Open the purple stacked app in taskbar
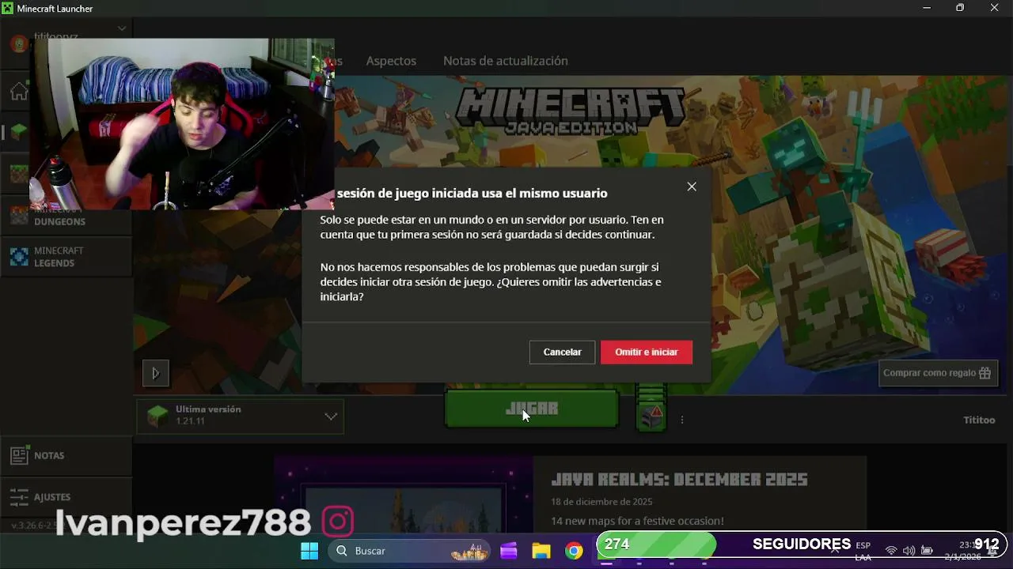The height and width of the screenshot is (569, 1013). 509,551
